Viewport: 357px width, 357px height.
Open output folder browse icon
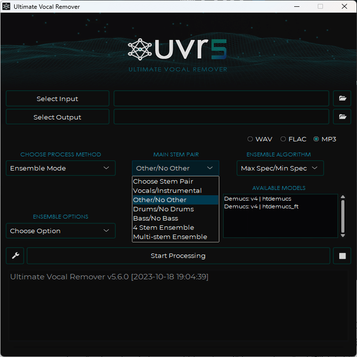click(x=342, y=117)
